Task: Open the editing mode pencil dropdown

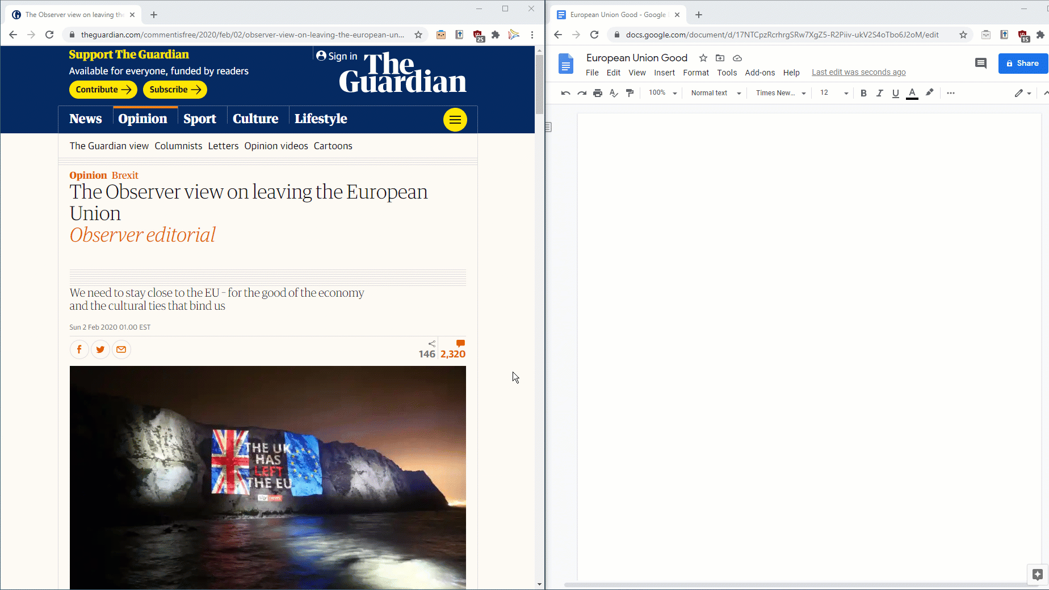Action: [x=1023, y=93]
